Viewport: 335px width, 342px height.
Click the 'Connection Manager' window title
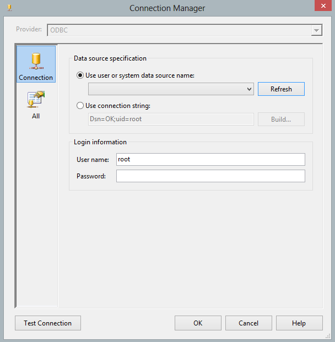coord(167,8)
